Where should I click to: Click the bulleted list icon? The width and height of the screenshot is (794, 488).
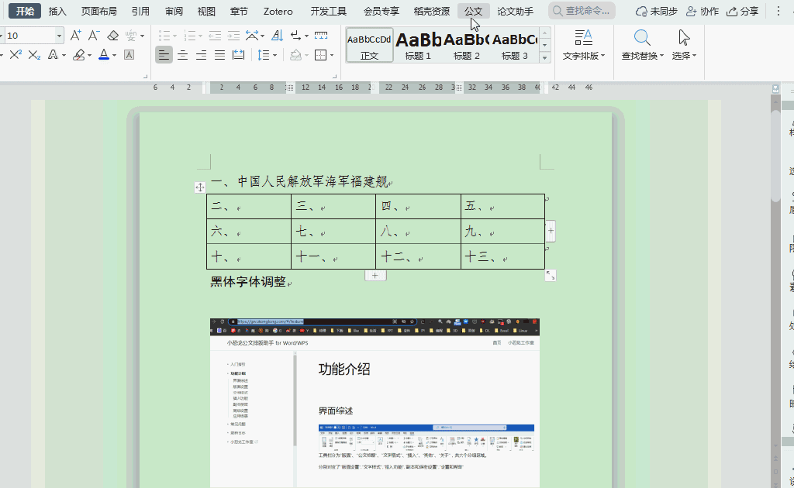coord(164,36)
